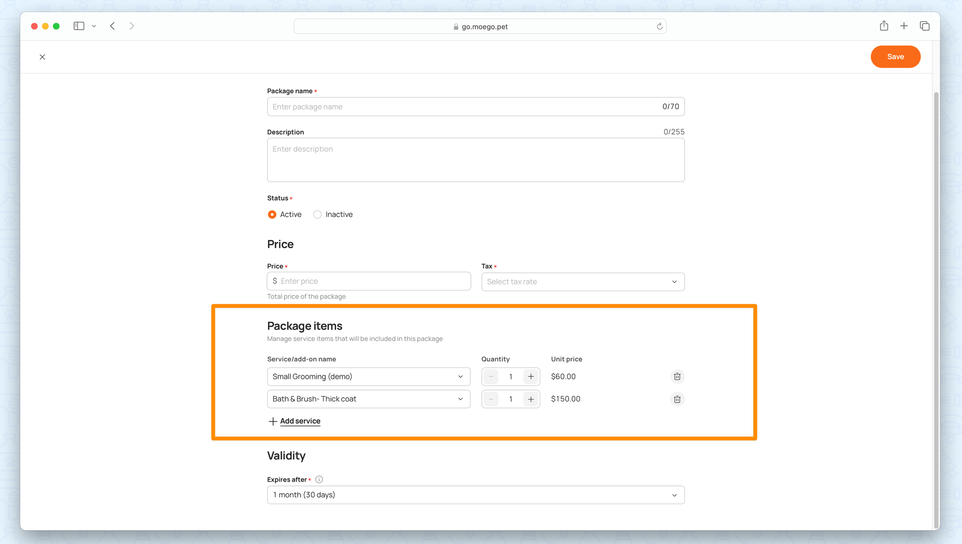Increase Small Grooming quantity with plus
The image size is (962, 544).
click(531, 376)
